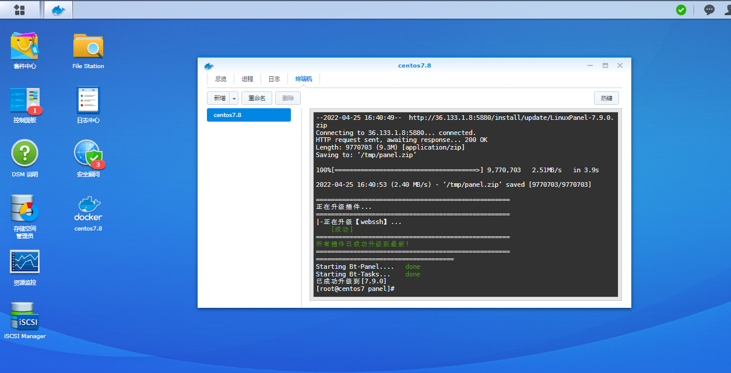Screen dimensions: 731x373
Task: Switch to the Process (进程) tab
Action: (x=247, y=79)
